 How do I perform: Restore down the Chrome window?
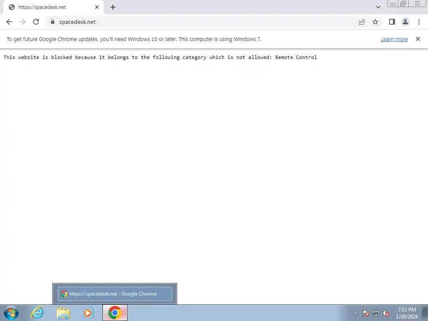pos(403,3)
